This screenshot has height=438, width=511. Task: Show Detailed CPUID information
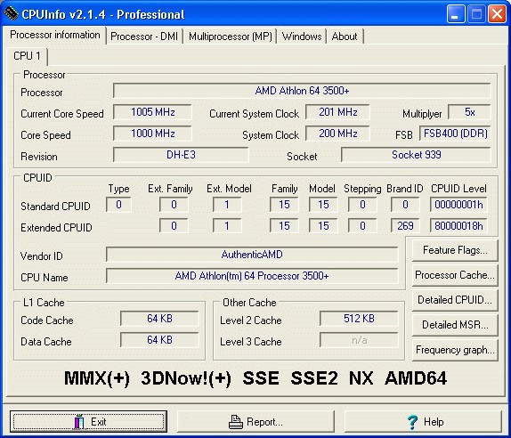click(x=455, y=300)
